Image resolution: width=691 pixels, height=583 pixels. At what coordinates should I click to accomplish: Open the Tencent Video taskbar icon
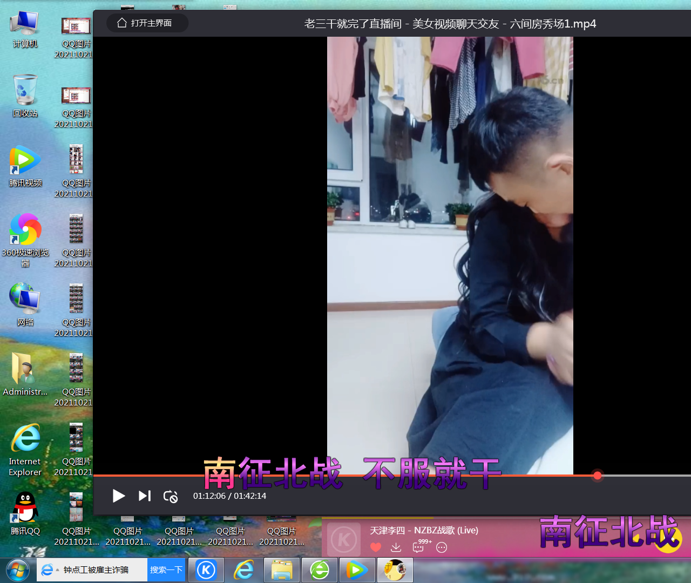(x=357, y=570)
